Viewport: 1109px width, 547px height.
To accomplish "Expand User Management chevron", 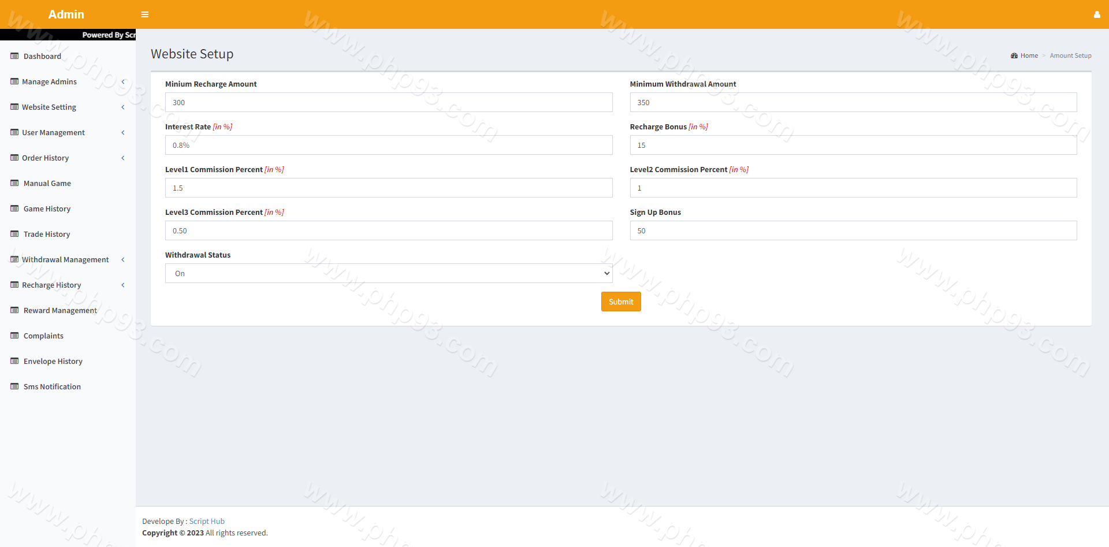I will tap(123, 132).
